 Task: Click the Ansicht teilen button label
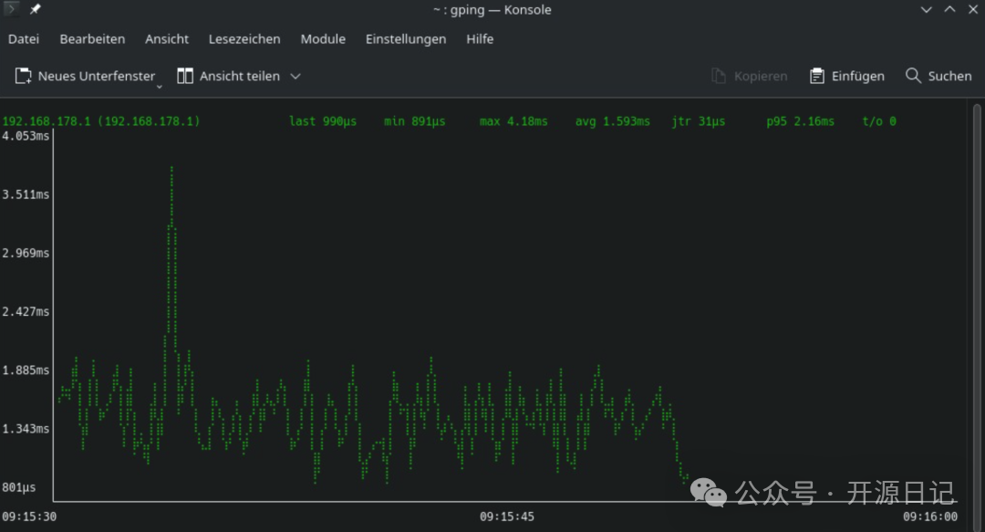239,76
